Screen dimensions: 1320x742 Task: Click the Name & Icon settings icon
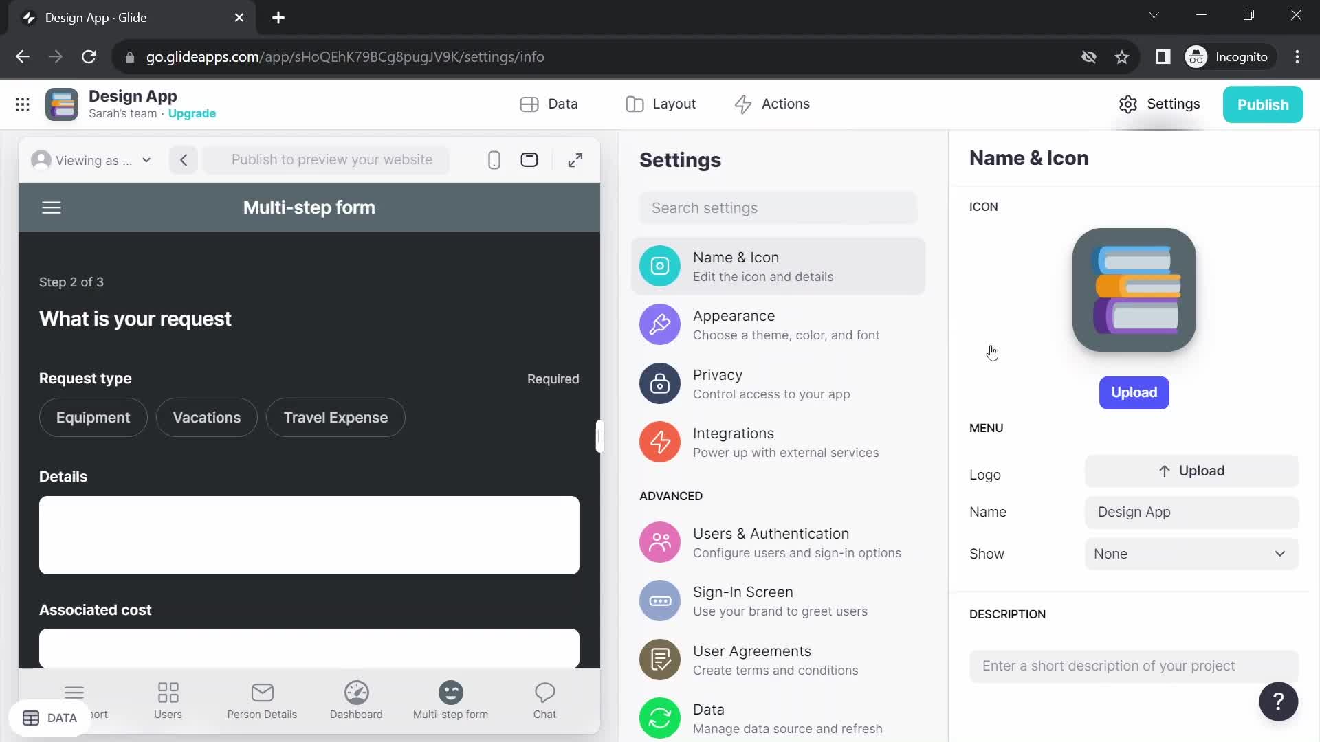(660, 265)
